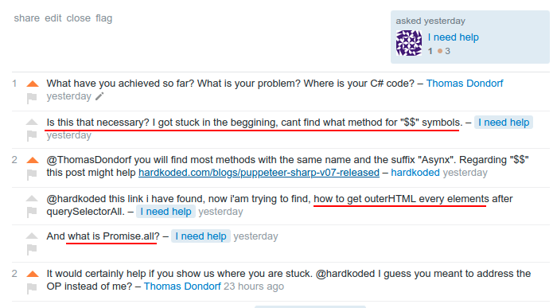Click the flag link under the question
Image resolution: width=557 pixels, height=308 pixels.
[x=103, y=18]
